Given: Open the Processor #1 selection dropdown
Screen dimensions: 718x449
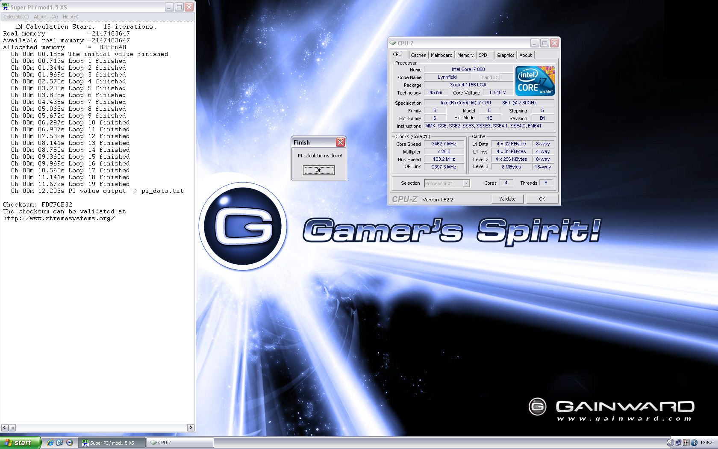Looking at the screenshot, I should pos(447,183).
